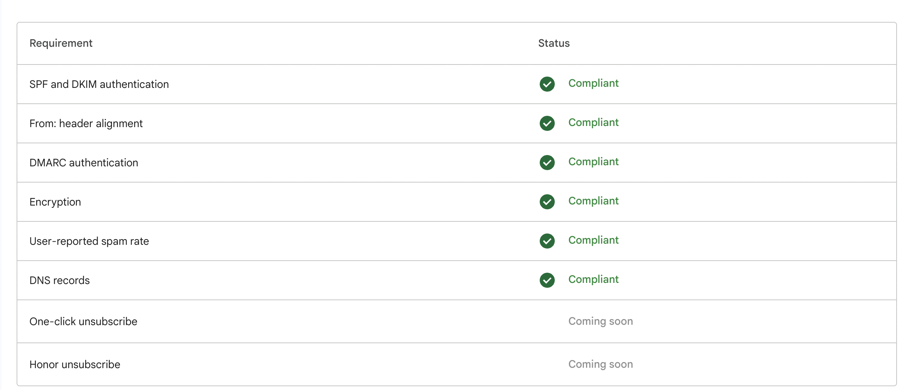Click the One-click unsubscribe requirement
The image size is (900, 390).
click(x=83, y=321)
